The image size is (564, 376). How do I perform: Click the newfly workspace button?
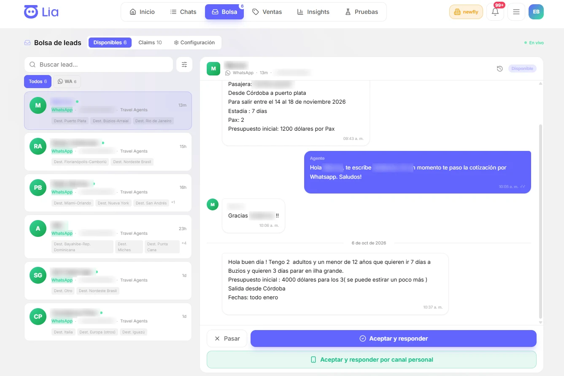tap(466, 12)
